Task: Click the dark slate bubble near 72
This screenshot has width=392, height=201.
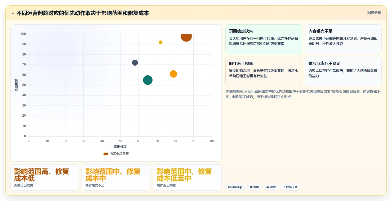Action: (x=135, y=63)
